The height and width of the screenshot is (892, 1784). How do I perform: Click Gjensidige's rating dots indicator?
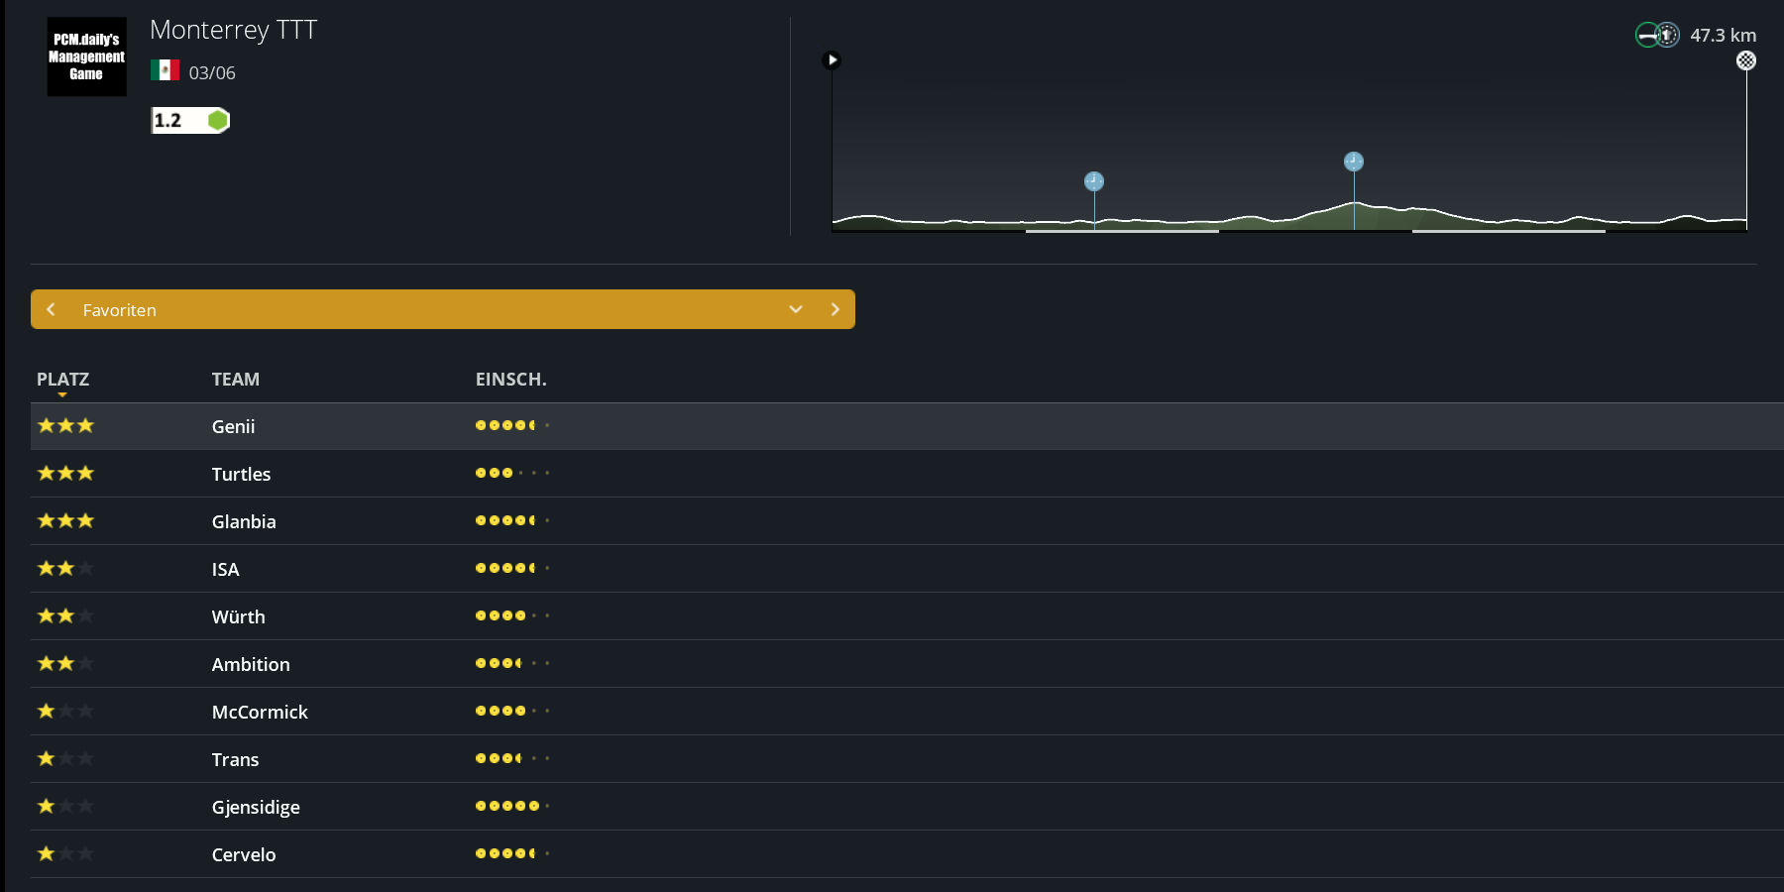coord(511,807)
